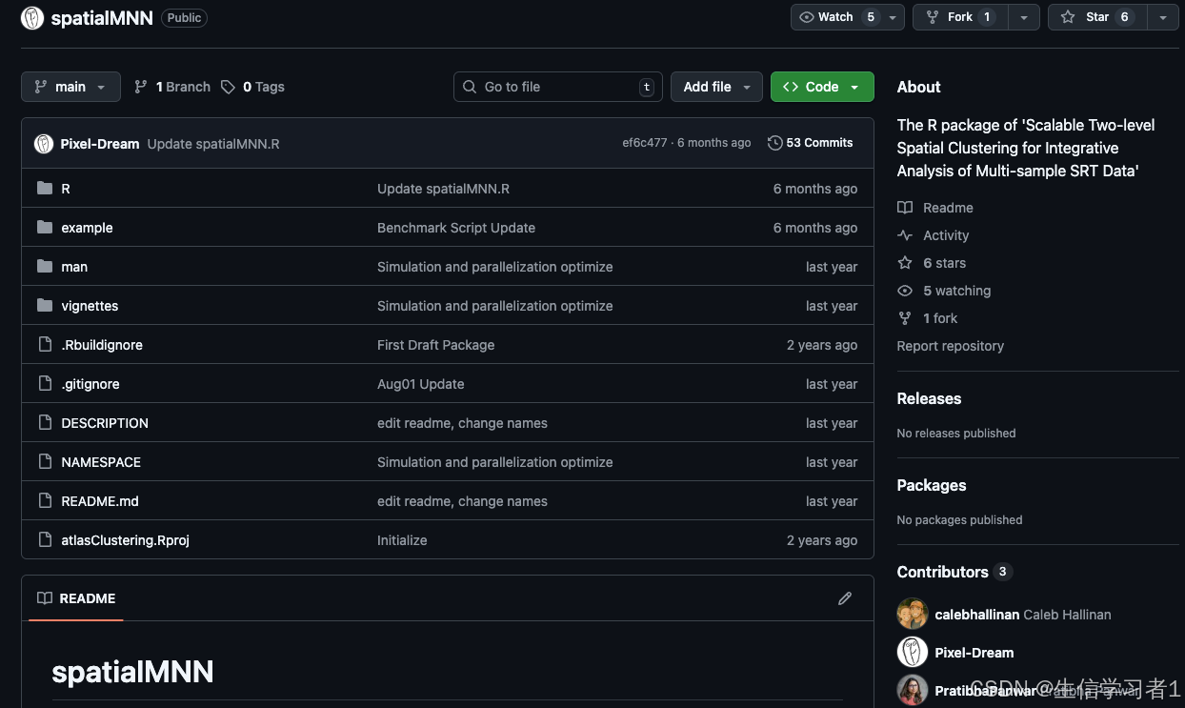Click the pulse icon next to Activity
This screenshot has width=1185, height=708.
coord(905,235)
